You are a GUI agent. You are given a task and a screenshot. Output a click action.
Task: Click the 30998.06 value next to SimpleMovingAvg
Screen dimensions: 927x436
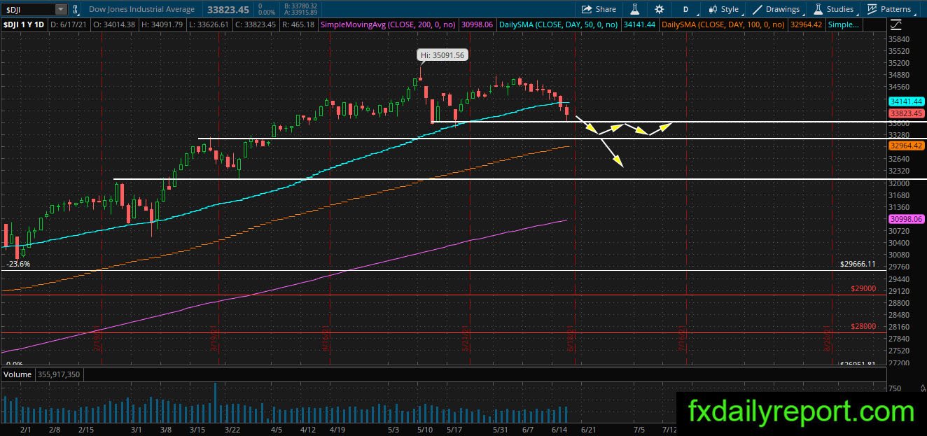click(x=478, y=24)
